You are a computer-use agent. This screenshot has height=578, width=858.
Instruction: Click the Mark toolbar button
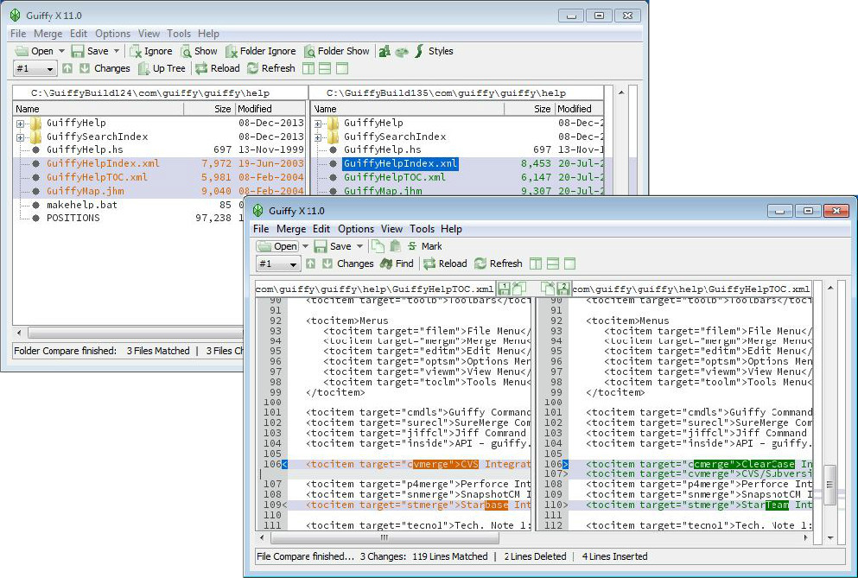coord(424,246)
